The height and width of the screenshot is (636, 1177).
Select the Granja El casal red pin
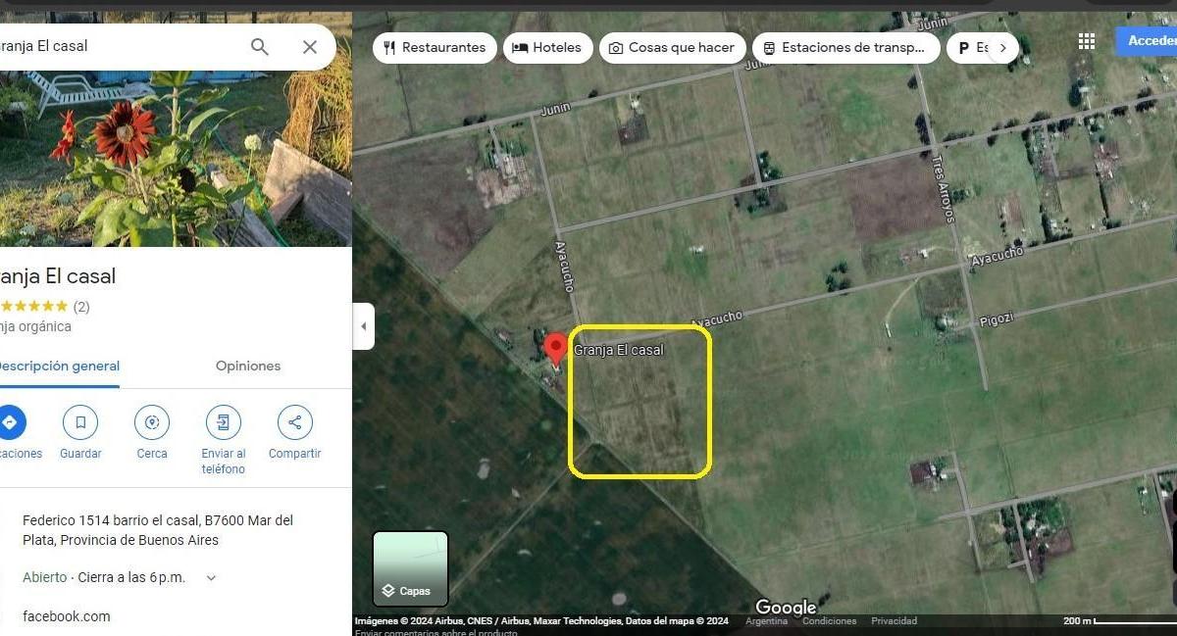pos(555,350)
